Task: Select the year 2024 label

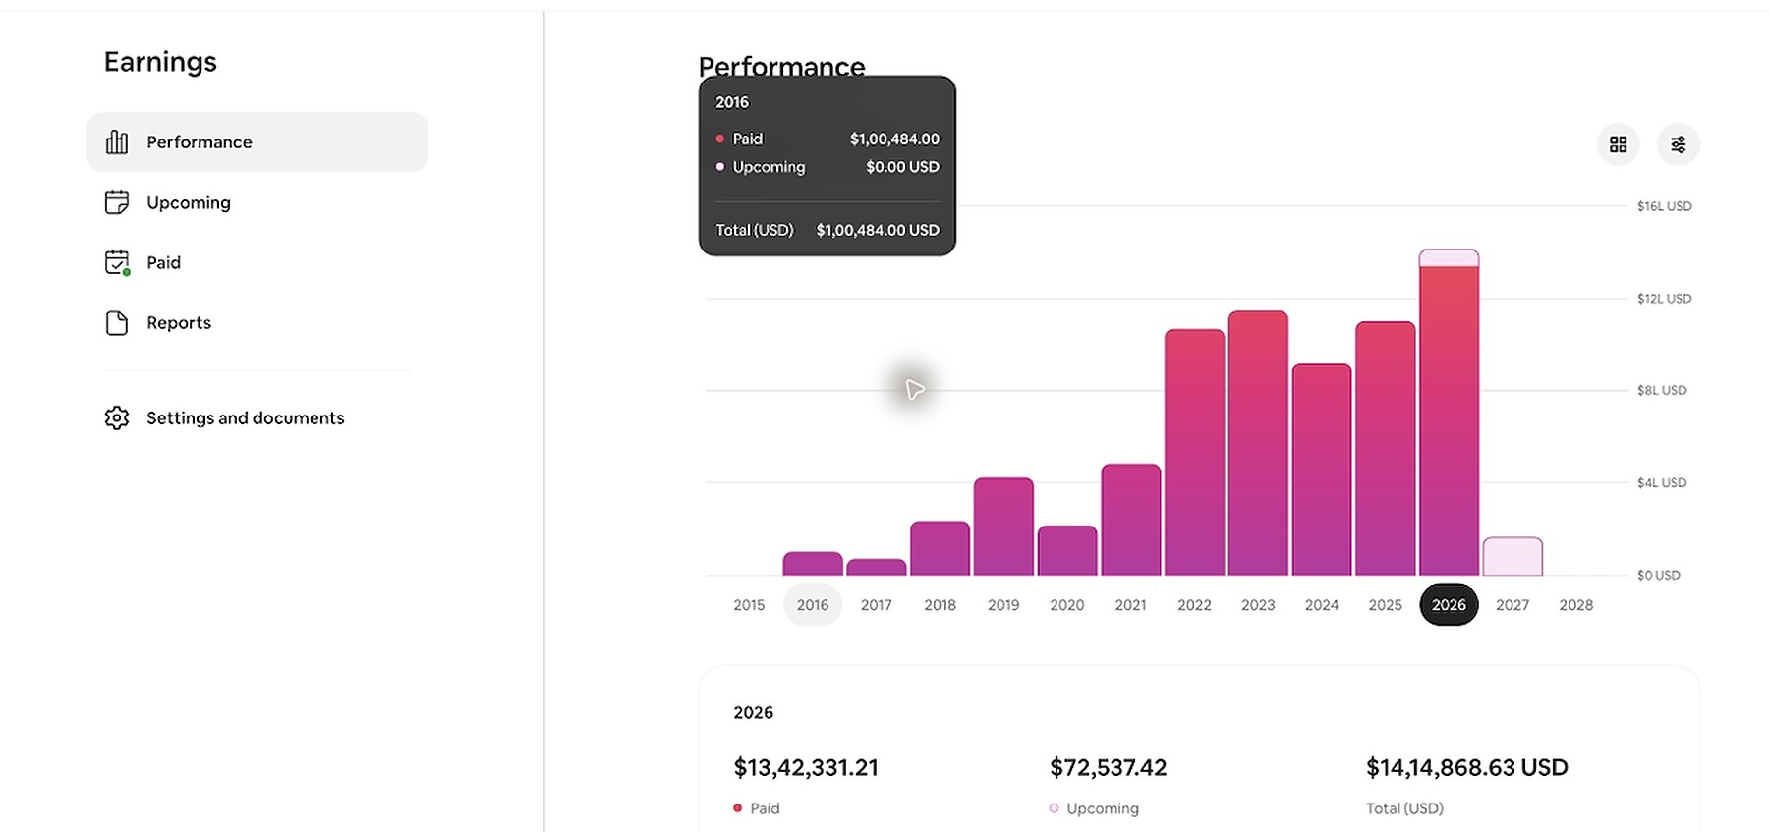Action: (x=1322, y=605)
